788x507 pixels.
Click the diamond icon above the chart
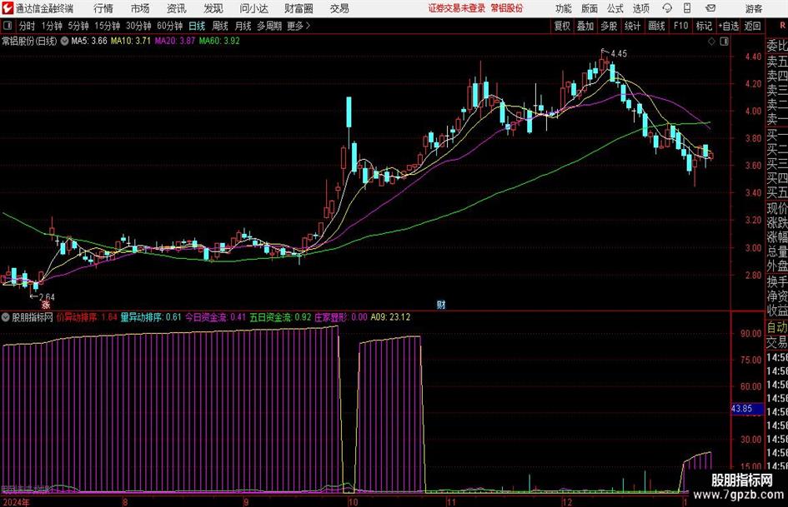point(711,42)
